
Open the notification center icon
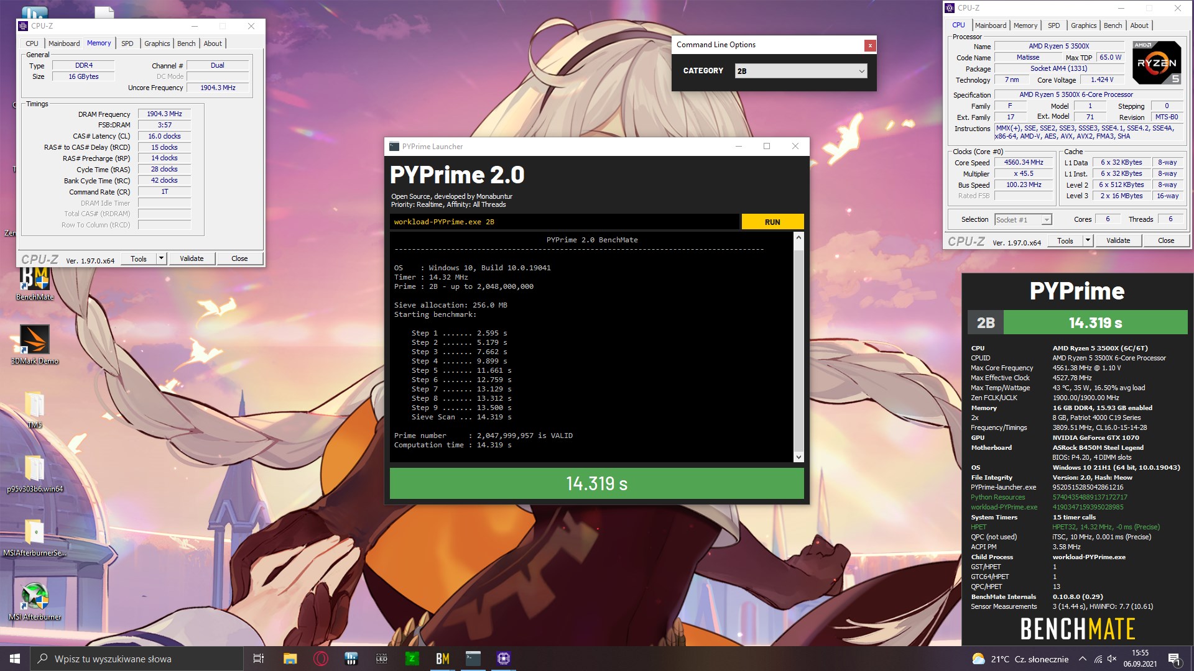(1174, 659)
